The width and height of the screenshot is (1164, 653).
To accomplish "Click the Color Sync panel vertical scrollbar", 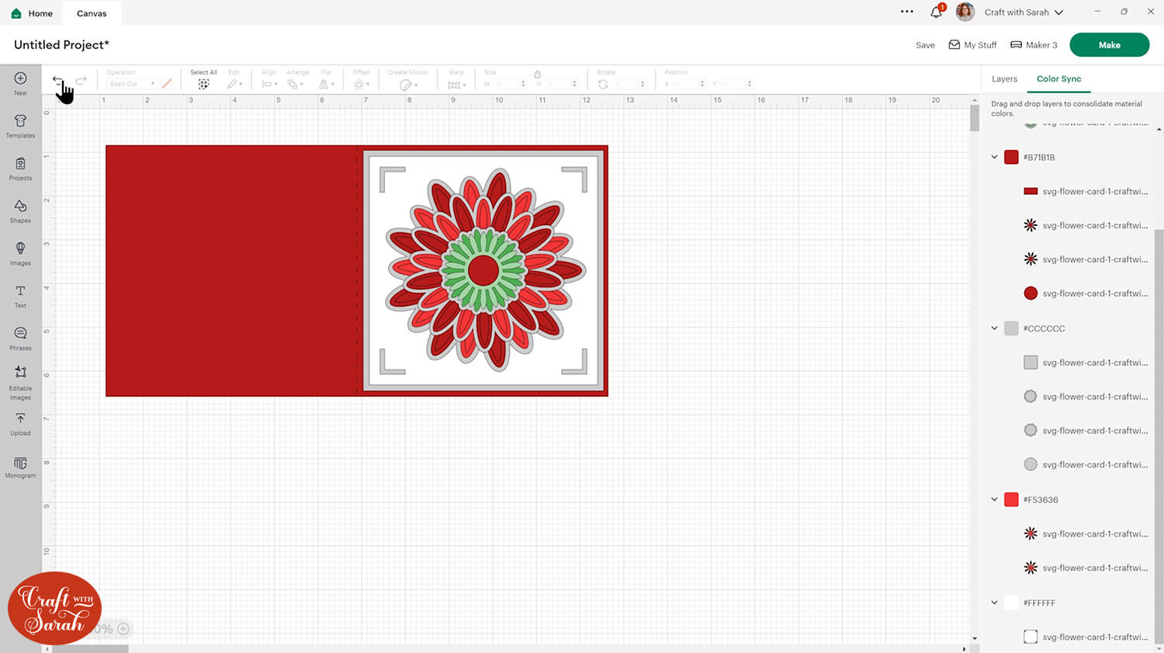I will pos(1159,435).
